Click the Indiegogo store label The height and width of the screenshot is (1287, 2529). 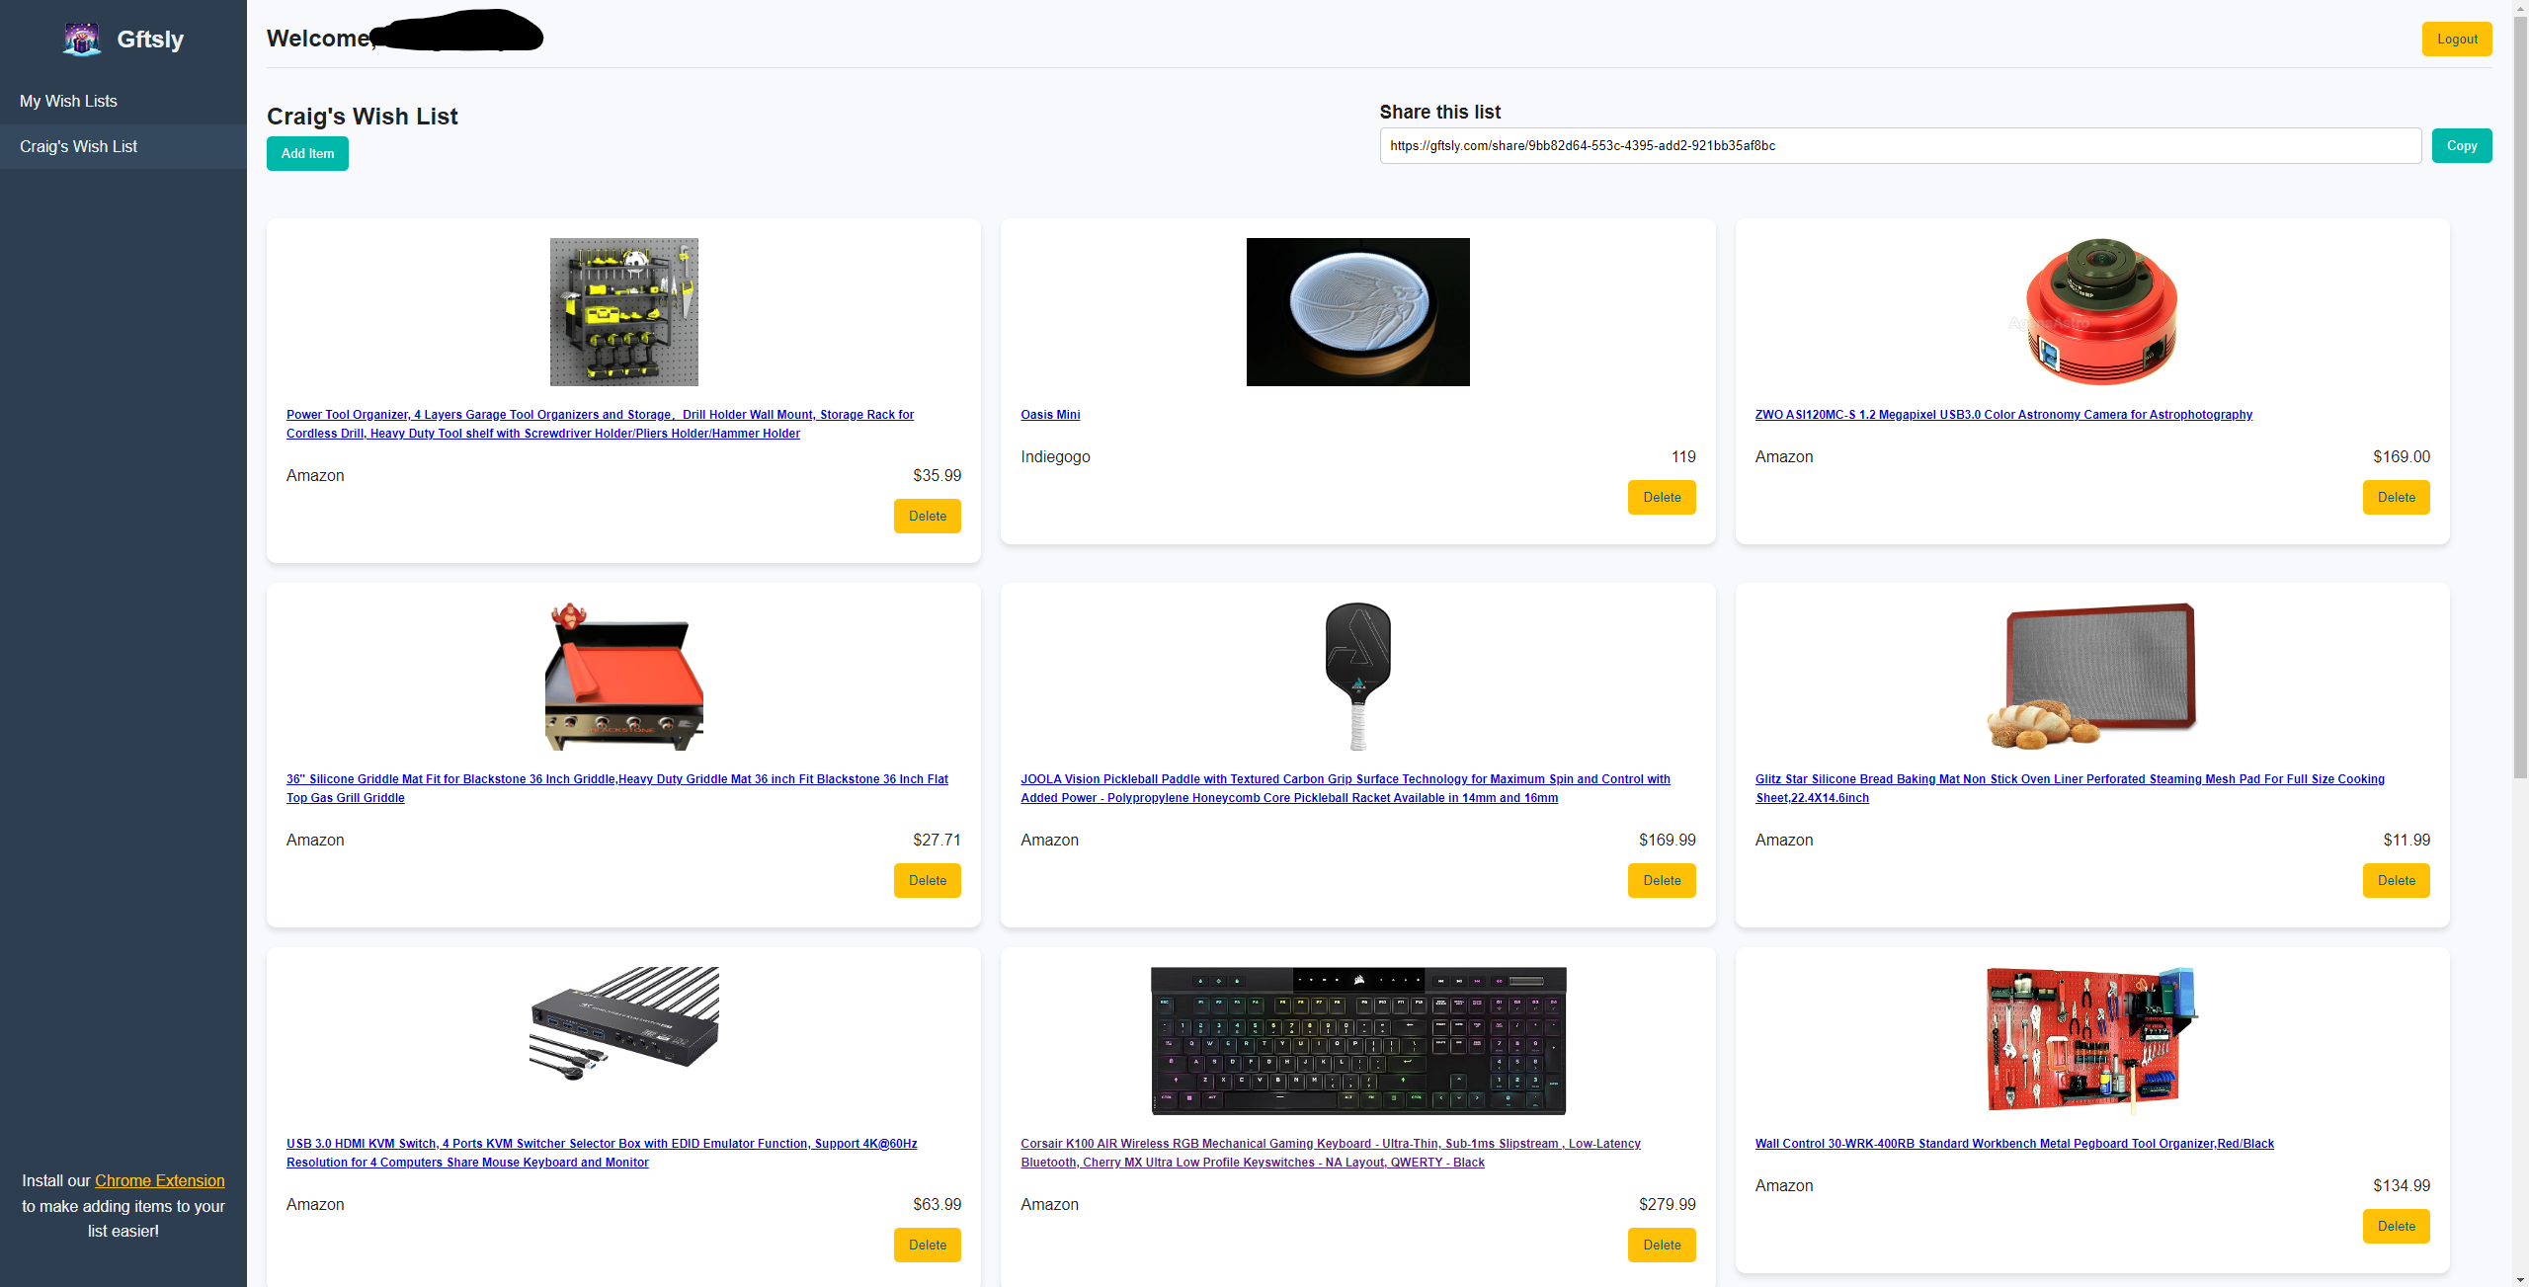click(x=1055, y=456)
